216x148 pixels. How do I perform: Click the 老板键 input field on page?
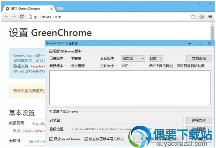pos(35,141)
